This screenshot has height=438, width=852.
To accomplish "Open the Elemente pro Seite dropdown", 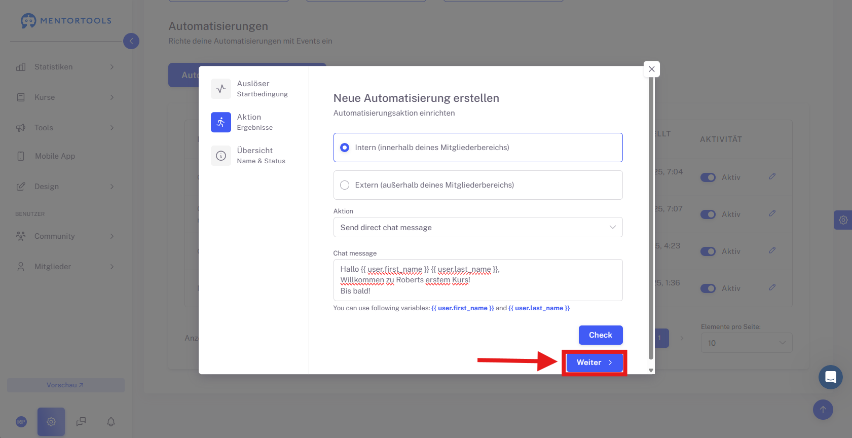I will tap(747, 343).
